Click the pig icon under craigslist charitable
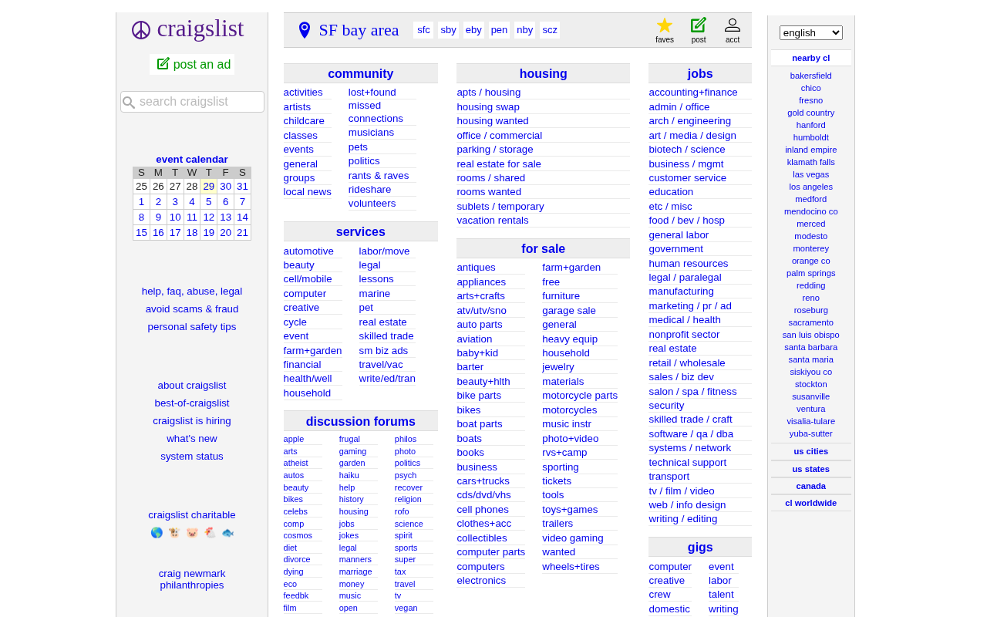Image resolution: width=987 pixels, height=617 pixels. pyautogui.click(x=191, y=532)
